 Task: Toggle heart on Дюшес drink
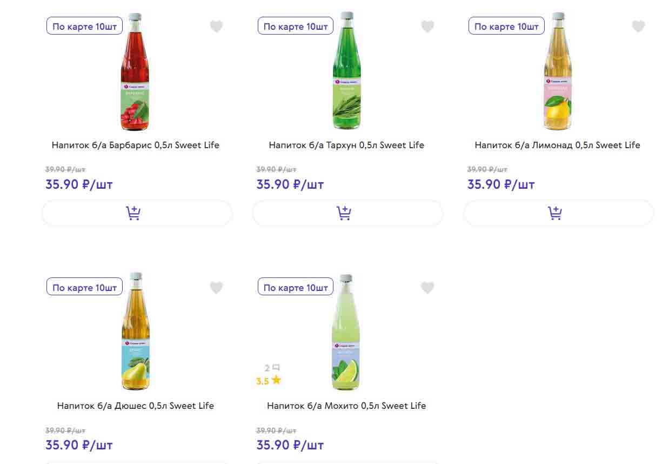(x=216, y=288)
